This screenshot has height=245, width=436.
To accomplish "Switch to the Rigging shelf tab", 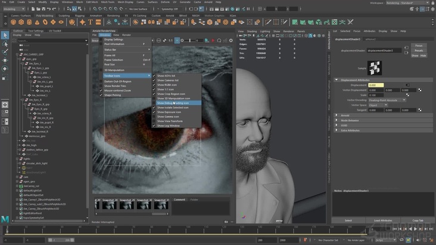I will click(79, 15).
